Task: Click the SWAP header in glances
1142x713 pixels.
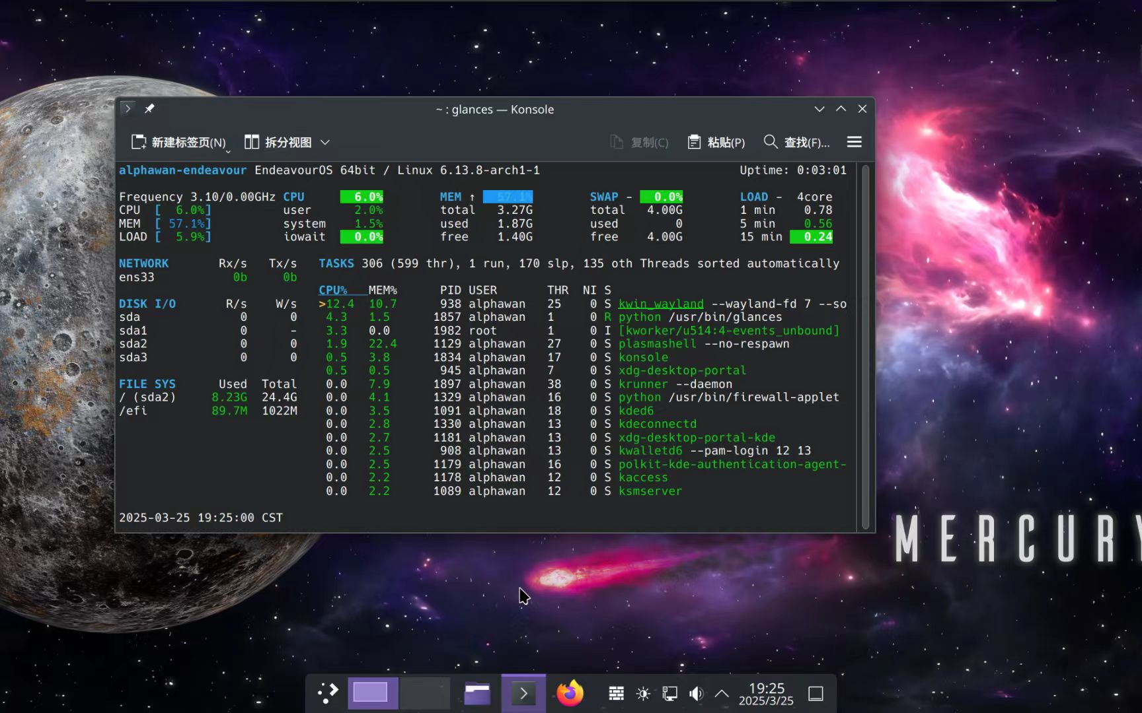Action: pos(604,197)
